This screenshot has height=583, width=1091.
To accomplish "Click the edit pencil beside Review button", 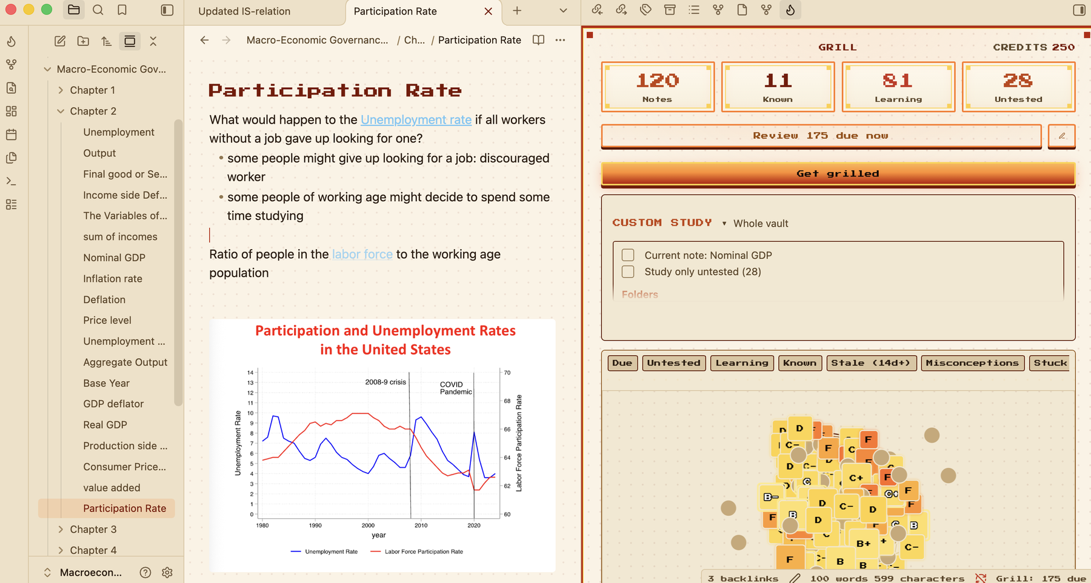I will click(1062, 136).
